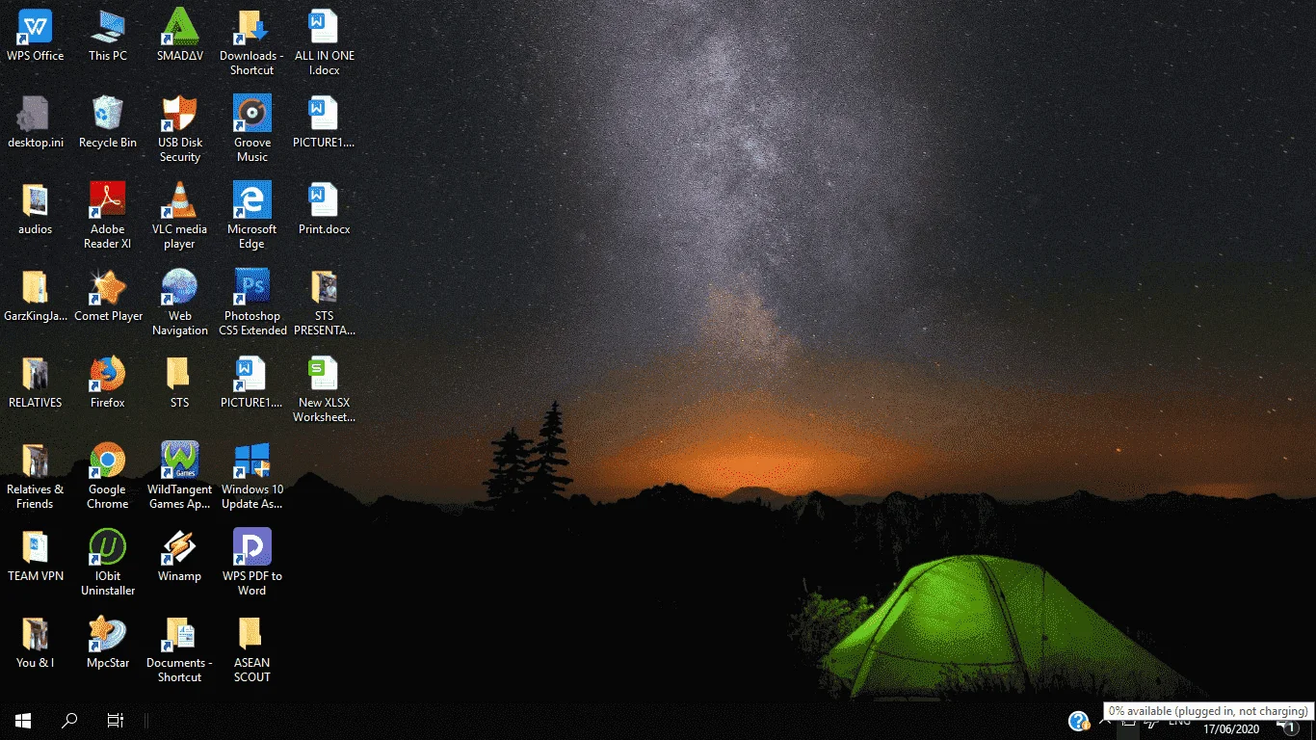Select the You & I folder
This screenshot has height=740, width=1316.
coord(36,643)
